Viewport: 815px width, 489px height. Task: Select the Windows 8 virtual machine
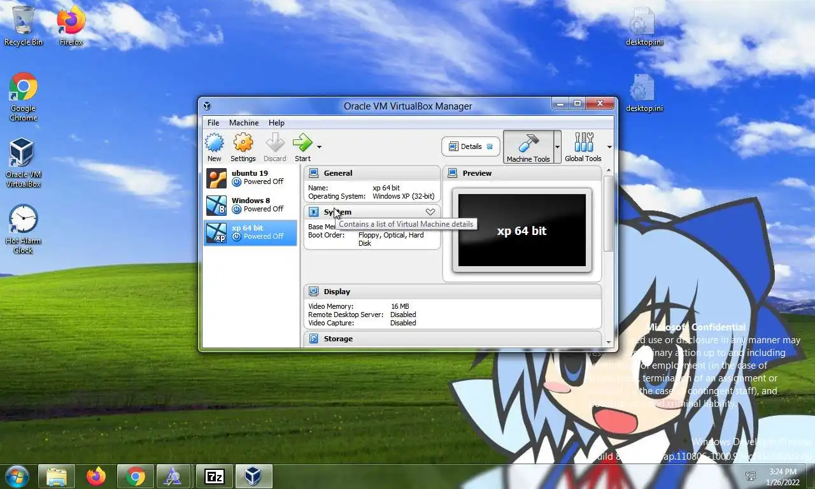250,205
